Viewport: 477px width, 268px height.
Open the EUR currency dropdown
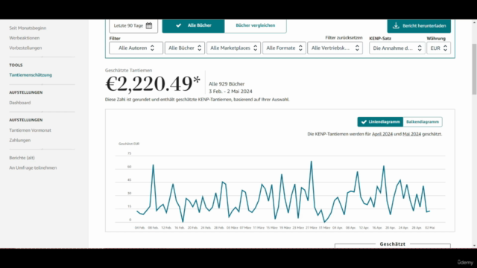click(x=439, y=48)
